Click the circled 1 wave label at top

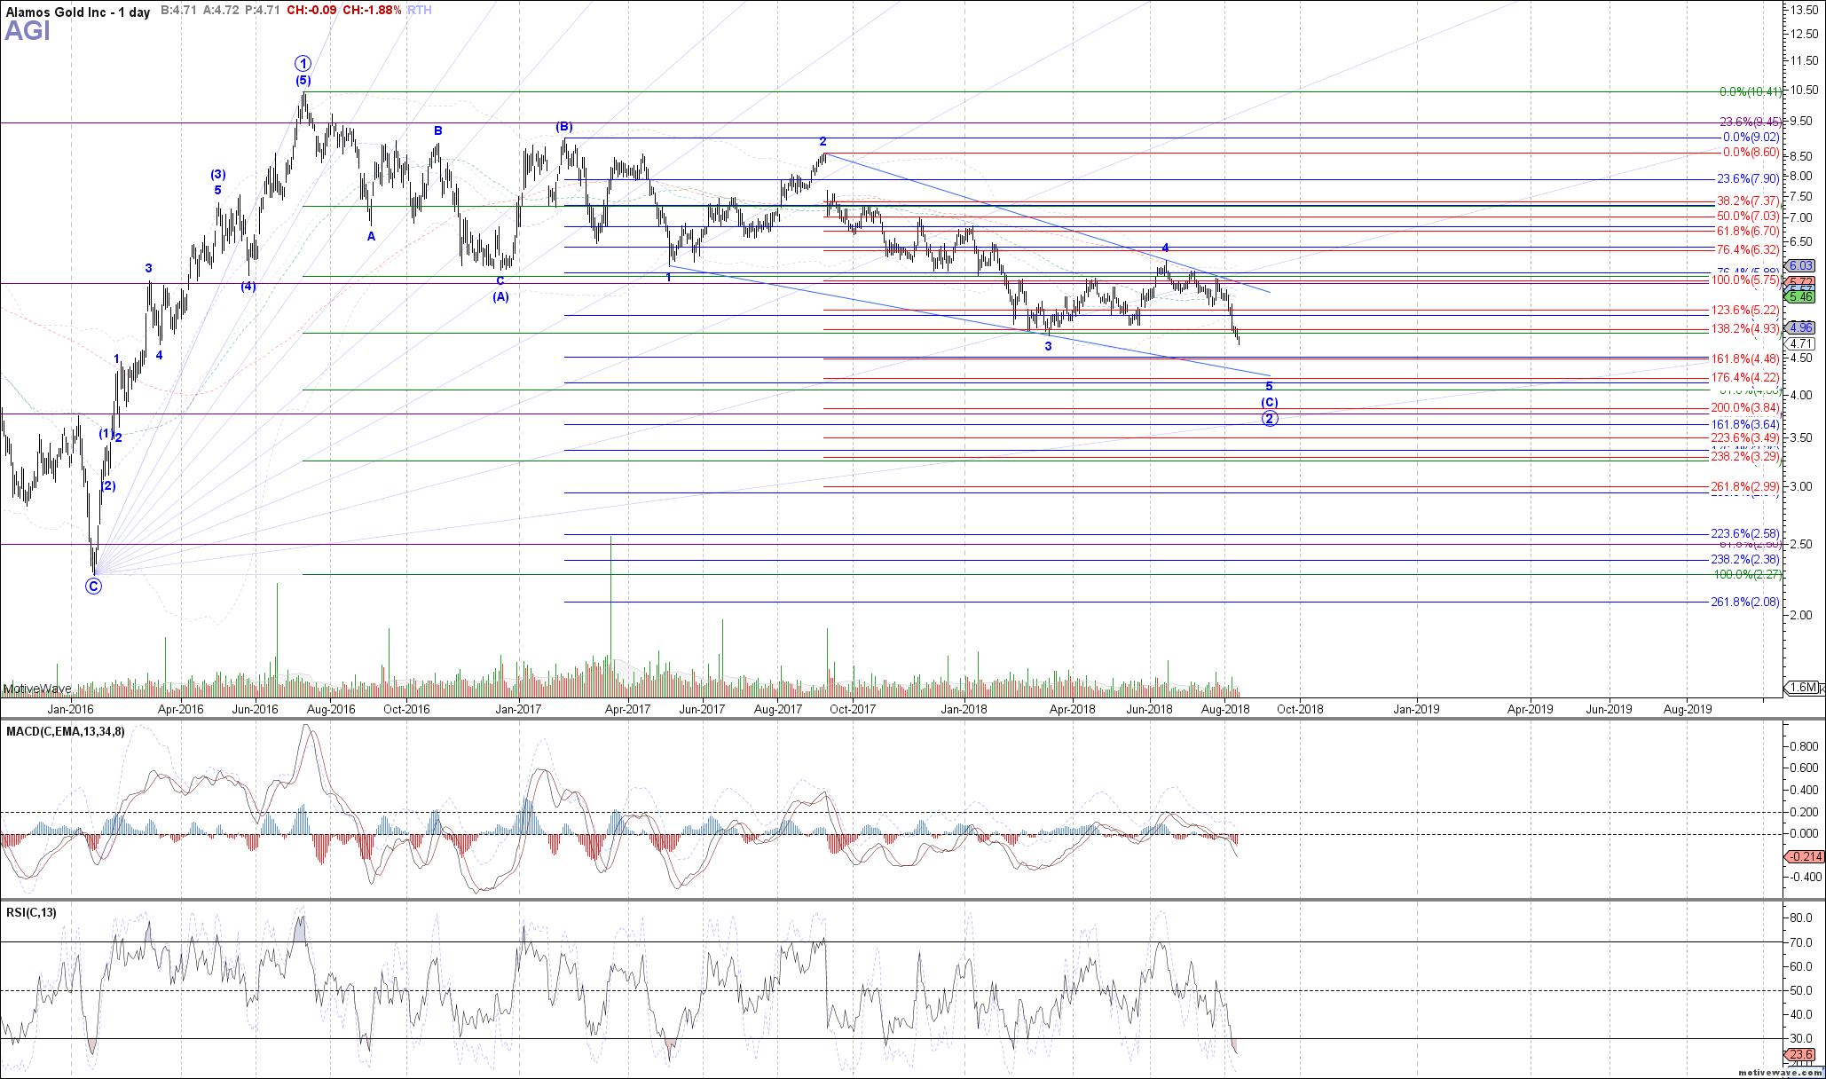303,63
